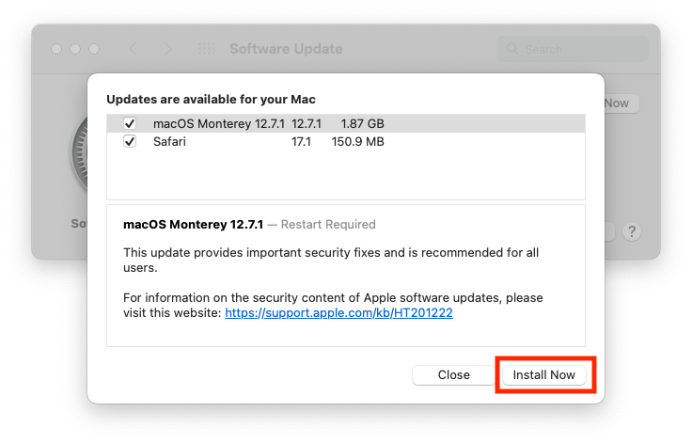Open help with the question mark button
This screenshot has width=692, height=443.
click(x=632, y=231)
